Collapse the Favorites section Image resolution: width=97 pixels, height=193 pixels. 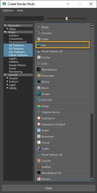[x=5, y=26]
